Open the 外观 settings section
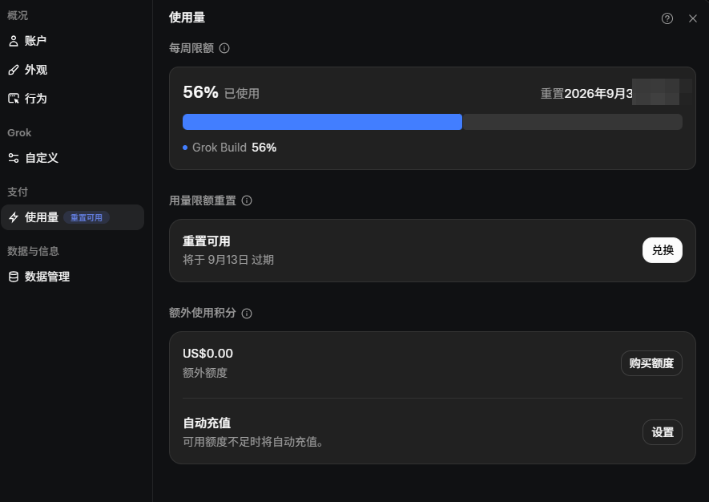Screen dimensions: 709x502 72,70
